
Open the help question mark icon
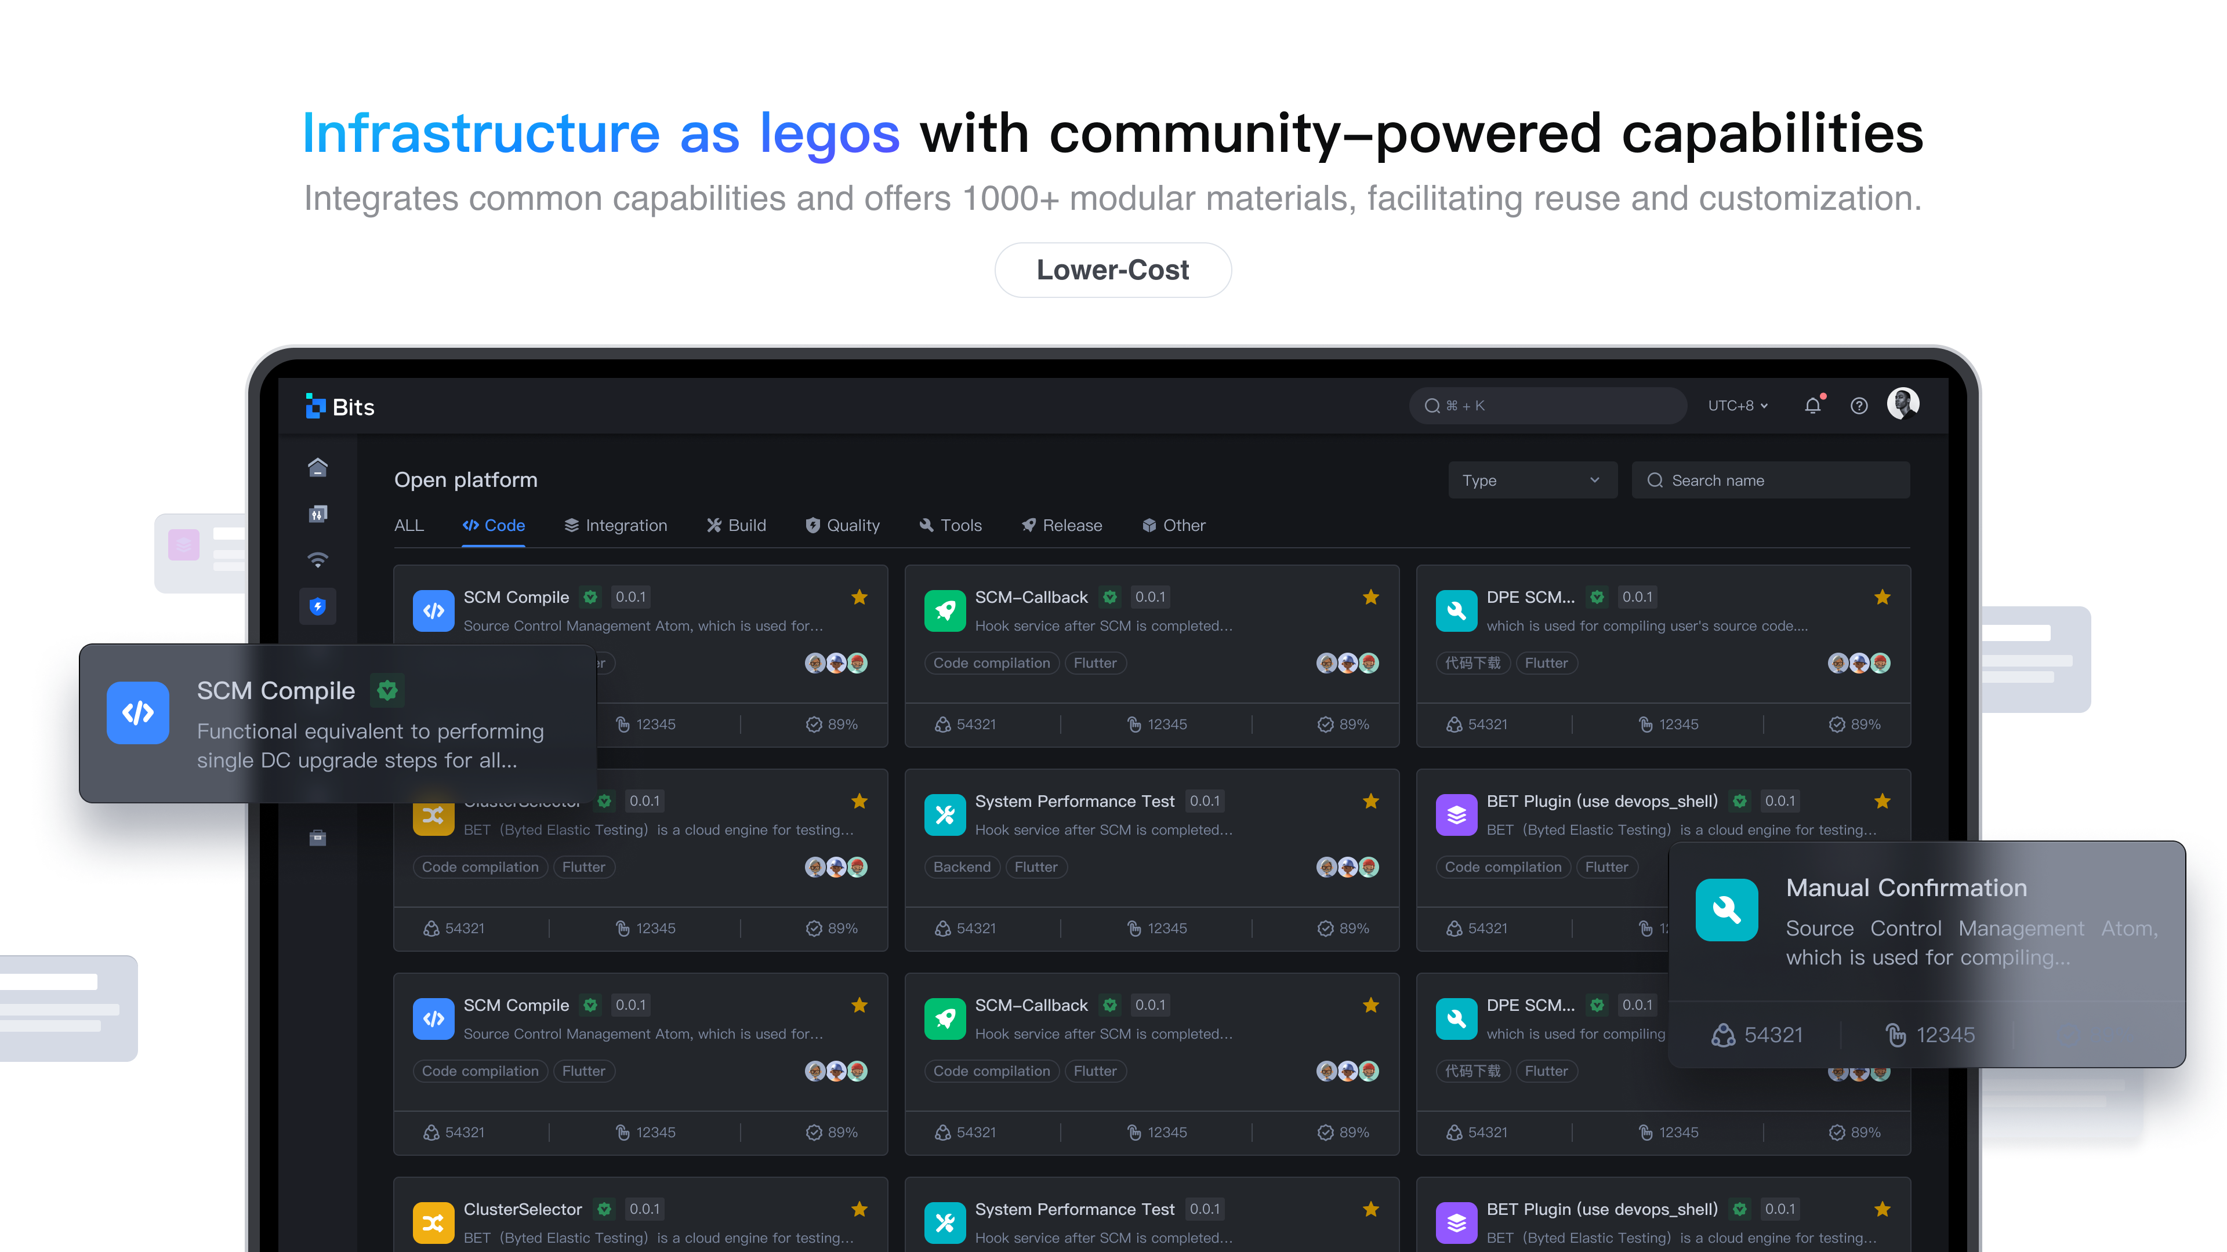(1859, 405)
